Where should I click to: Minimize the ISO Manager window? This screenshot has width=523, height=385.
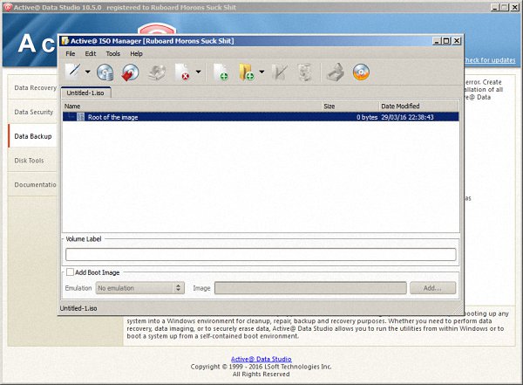[437, 41]
